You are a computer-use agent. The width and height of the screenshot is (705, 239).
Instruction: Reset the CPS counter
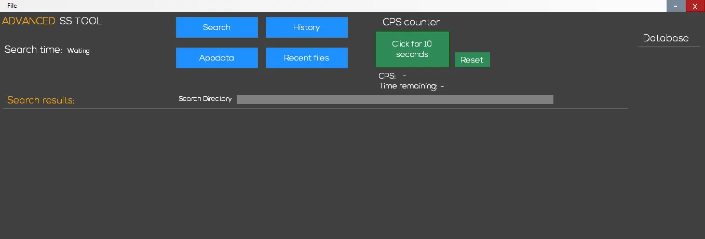[472, 60]
